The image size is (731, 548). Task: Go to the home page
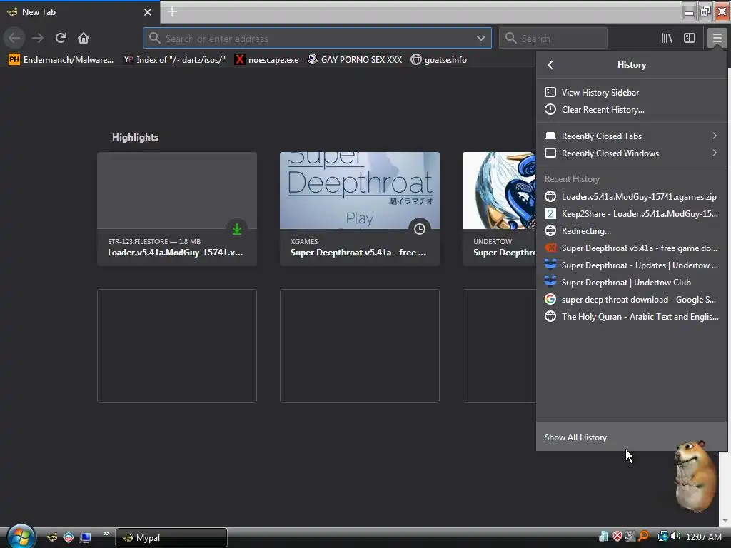coord(84,38)
